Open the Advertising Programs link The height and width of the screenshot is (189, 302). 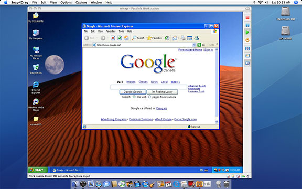pos(114,119)
